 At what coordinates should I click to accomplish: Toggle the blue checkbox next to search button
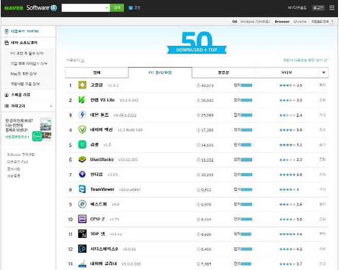click(x=130, y=8)
